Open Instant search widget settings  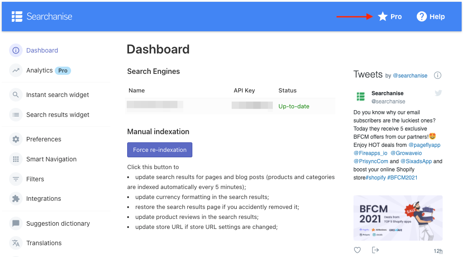click(57, 95)
